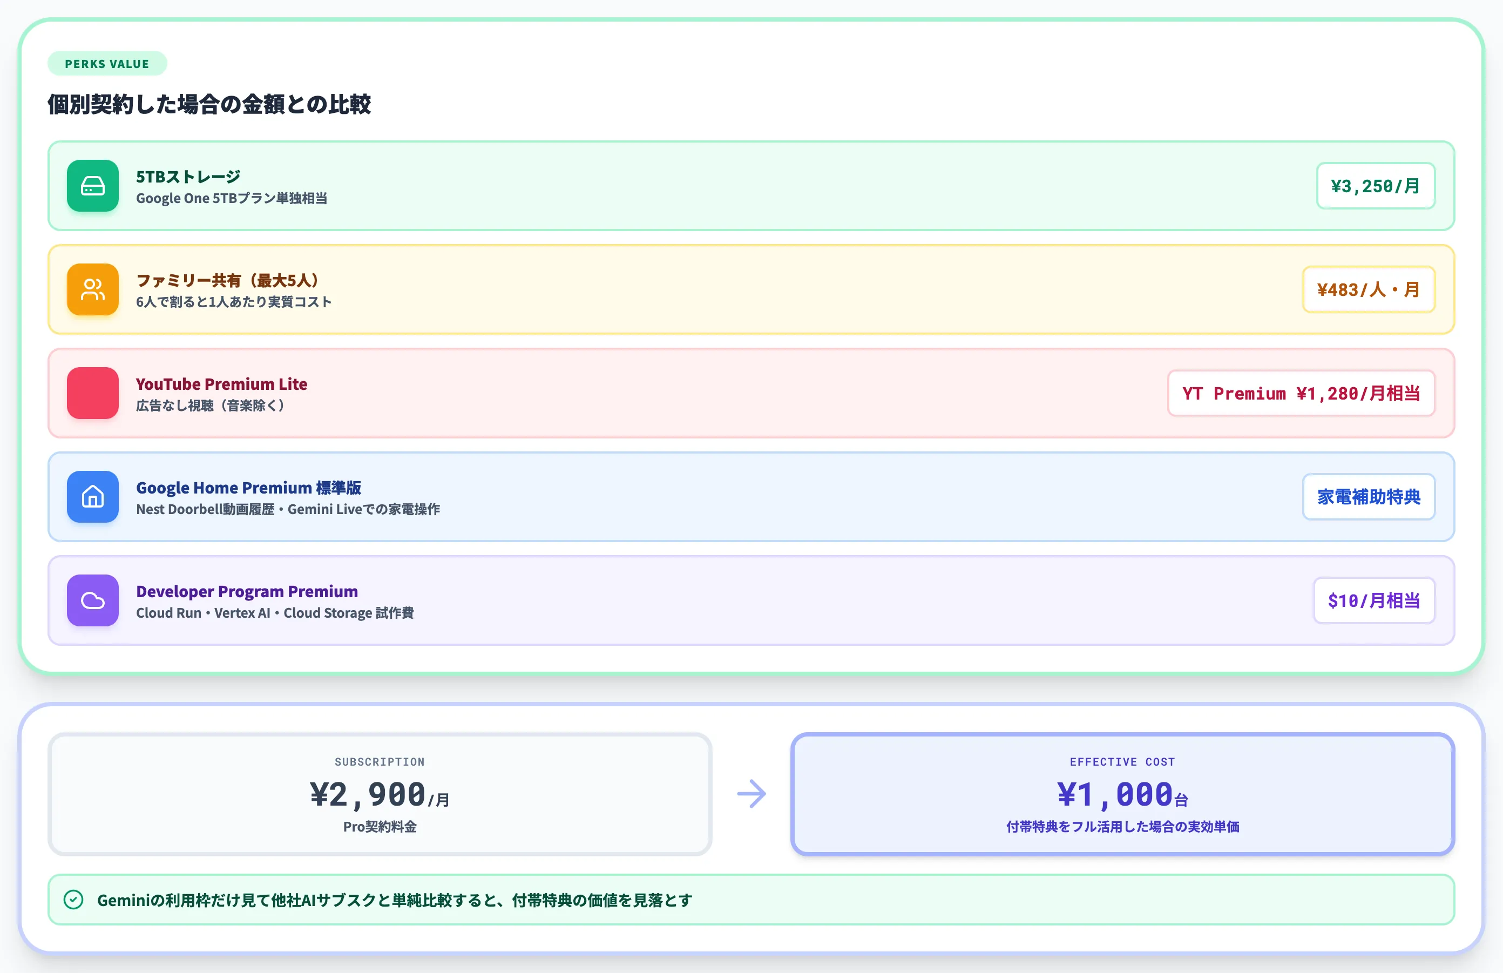Click the orange family users icon
The width and height of the screenshot is (1503, 973).
coord(93,289)
